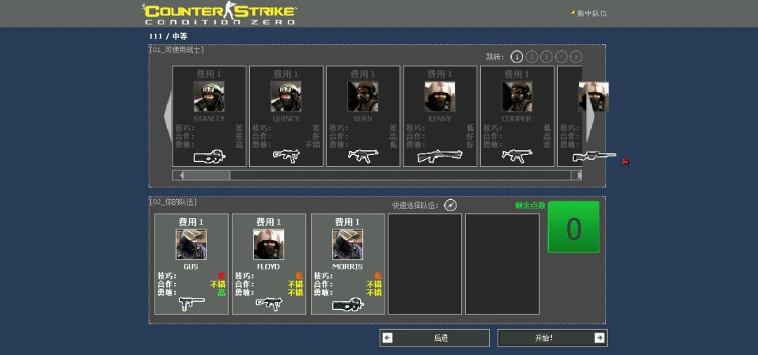
Task: Show previous fighters with the left carousel arrow
Action: tap(168, 115)
